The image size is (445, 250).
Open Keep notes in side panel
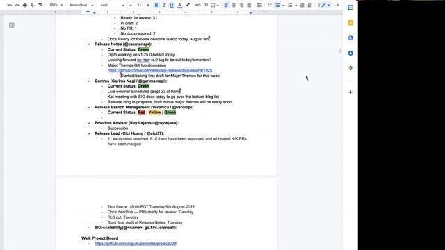pyautogui.click(x=350, y=23)
